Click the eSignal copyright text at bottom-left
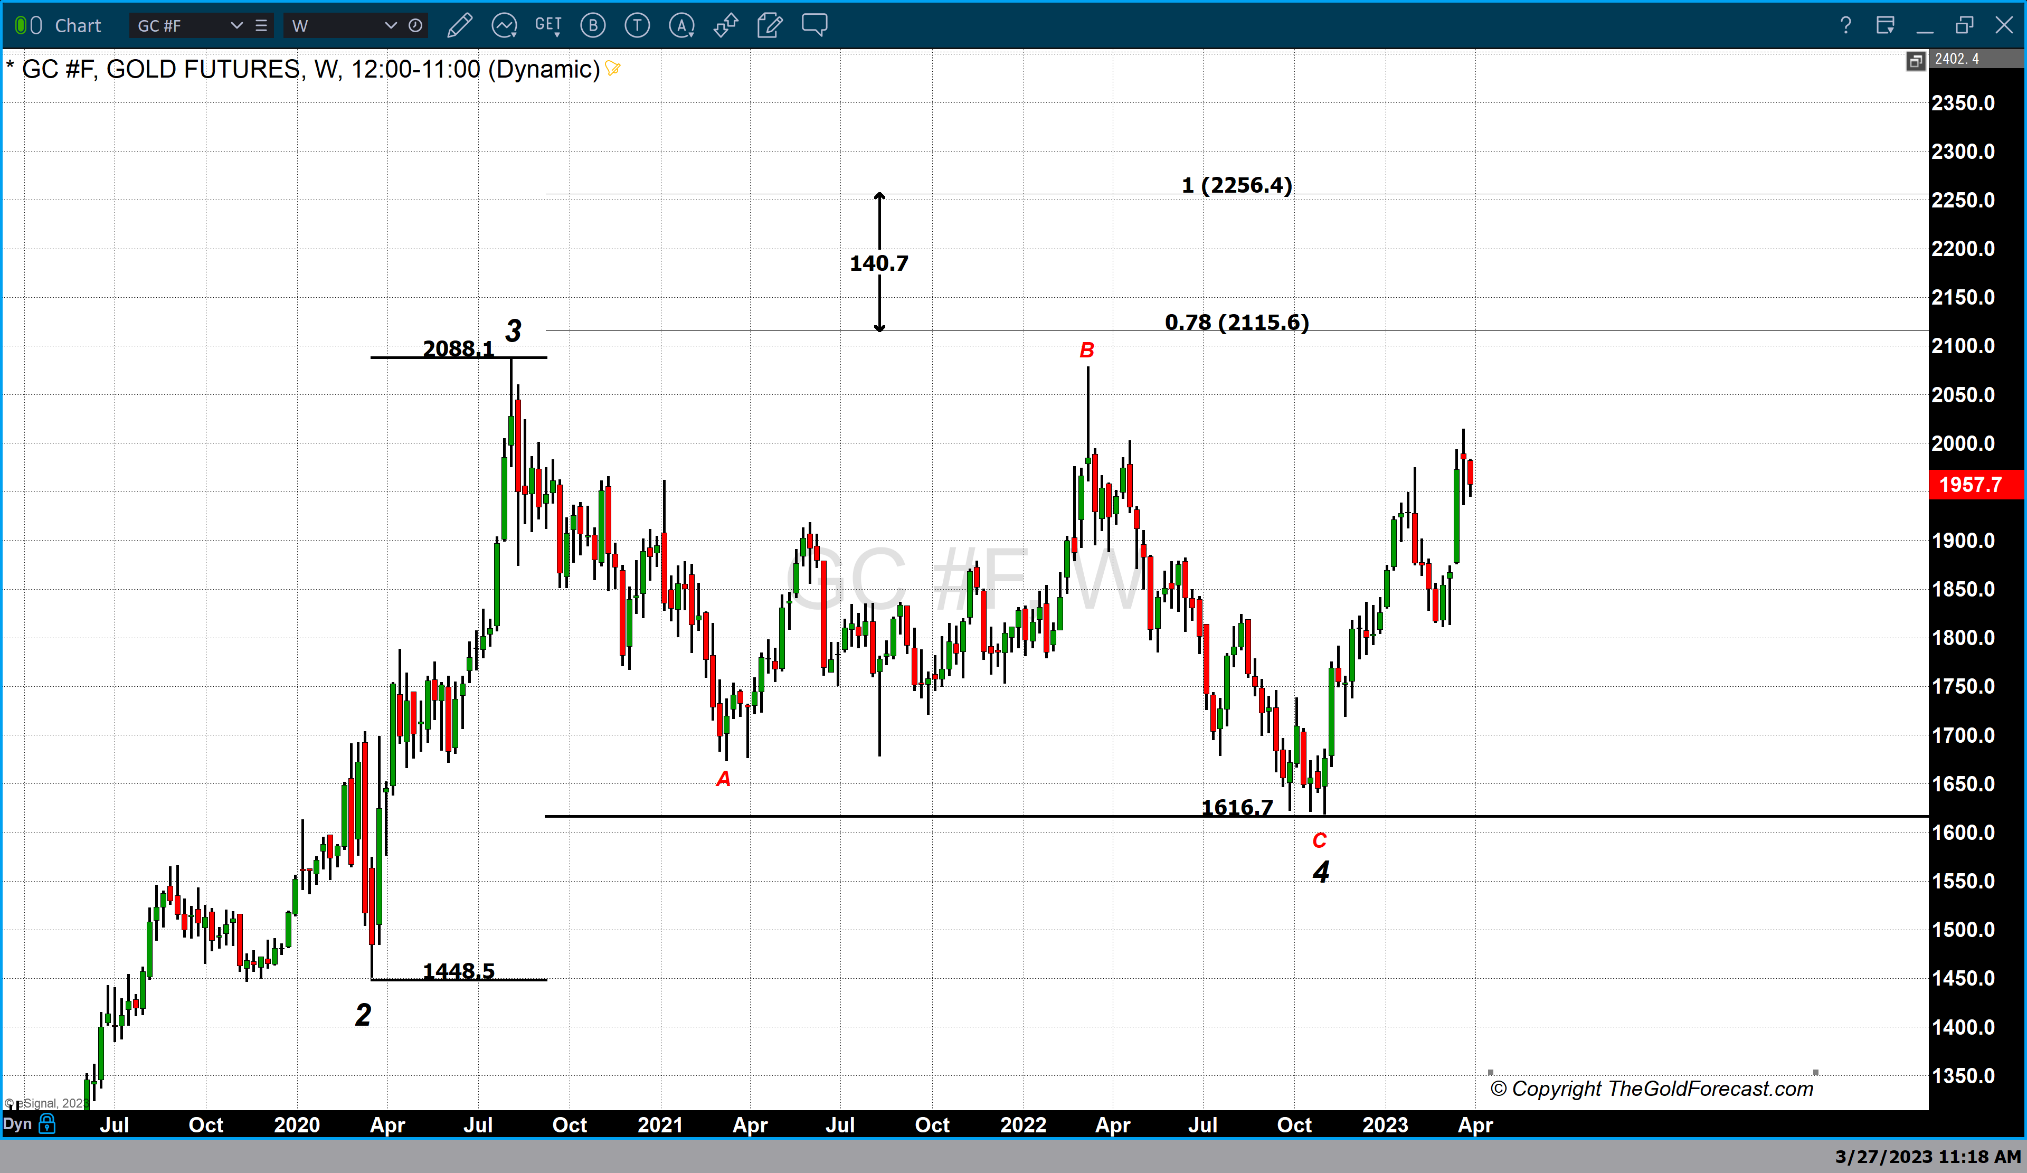The width and height of the screenshot is (2027, 1173). tap(48, 1103)
